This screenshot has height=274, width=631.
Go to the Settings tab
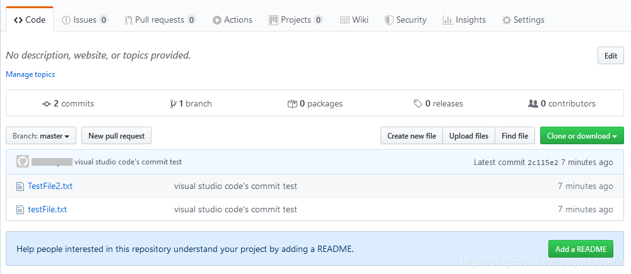[x=523, y=20]
